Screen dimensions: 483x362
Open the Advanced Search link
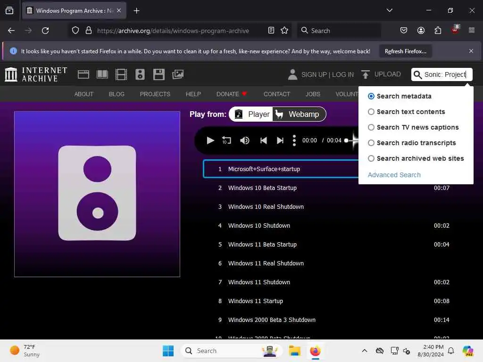pyautogui.click(x=394, y=175)
